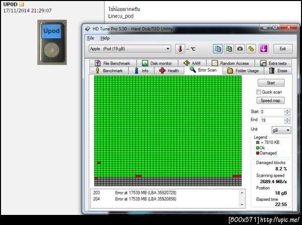Click the Exit button

(x=283, y=49)
